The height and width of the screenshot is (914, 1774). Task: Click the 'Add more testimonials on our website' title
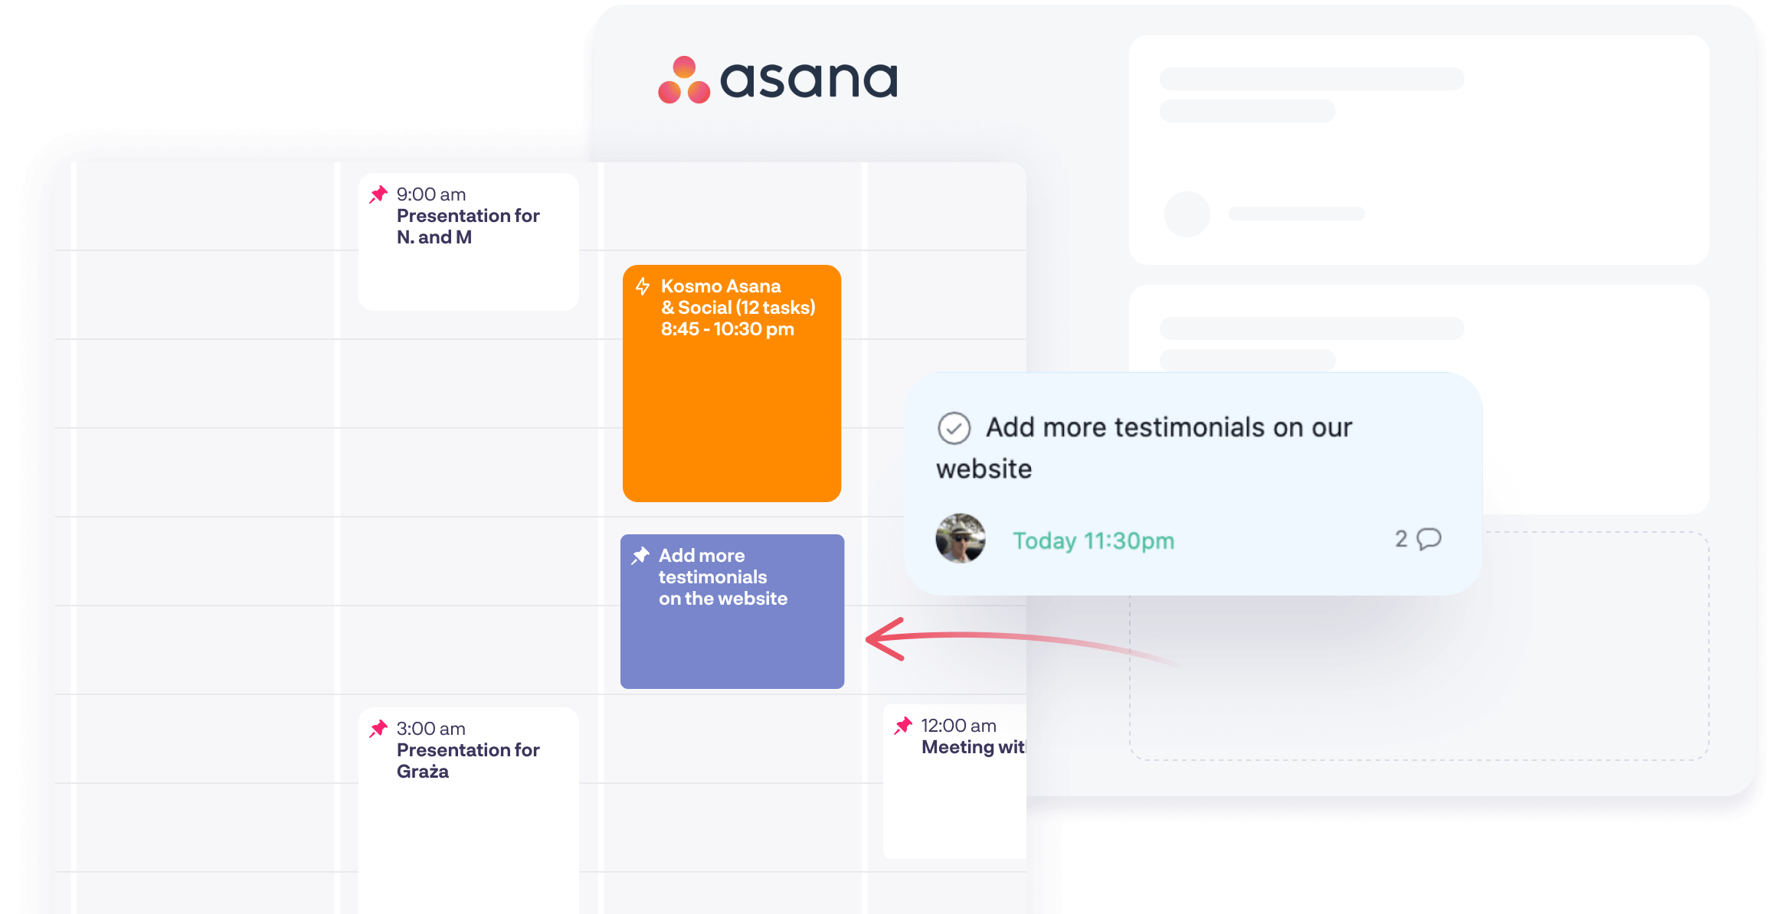(x=1144, y=448)
